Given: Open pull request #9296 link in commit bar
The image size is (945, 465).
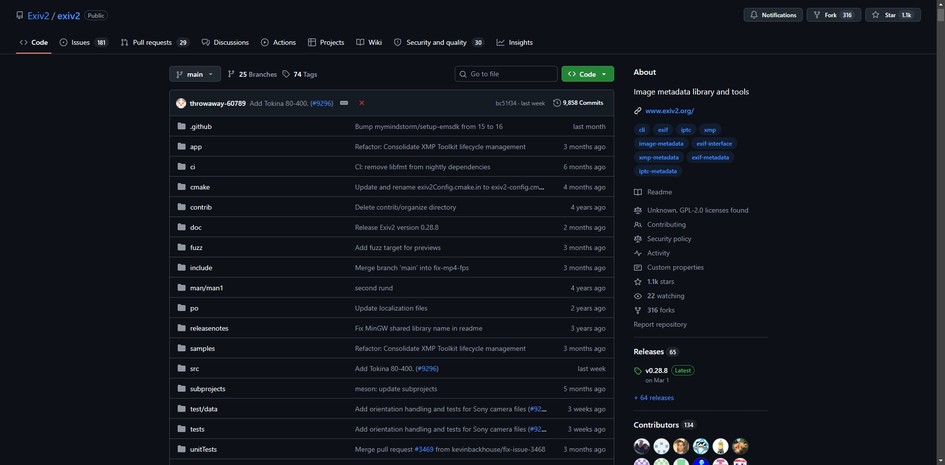Looking at the screenshot, I should coord(322,103).
